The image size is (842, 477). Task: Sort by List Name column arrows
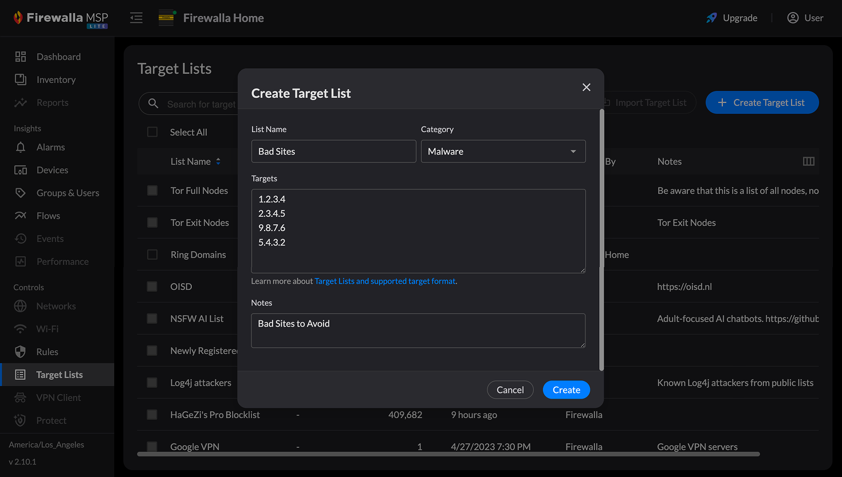click(218, 161)
